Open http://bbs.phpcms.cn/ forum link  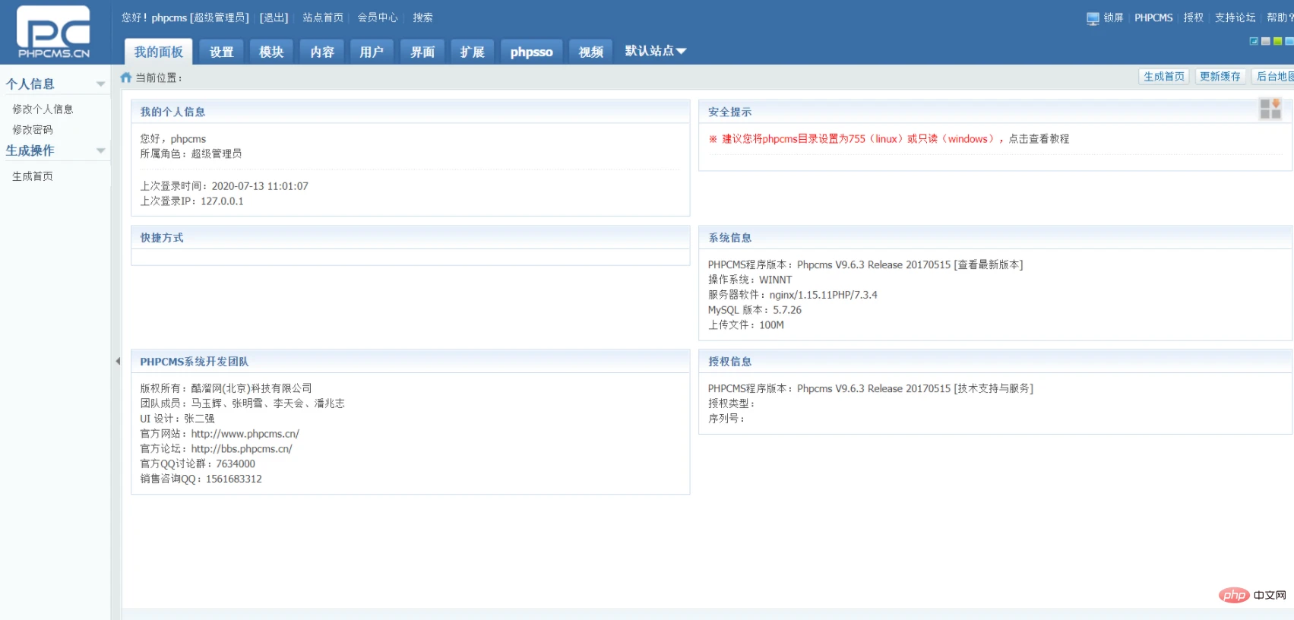242,449
